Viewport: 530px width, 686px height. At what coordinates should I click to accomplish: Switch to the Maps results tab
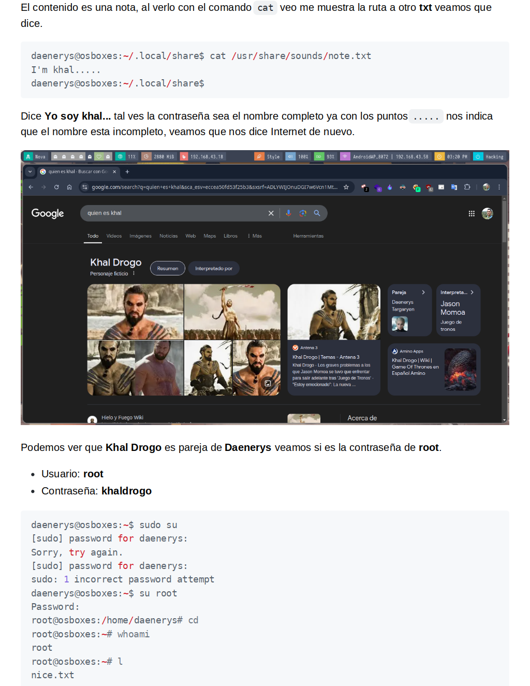[x=210, y=236]
